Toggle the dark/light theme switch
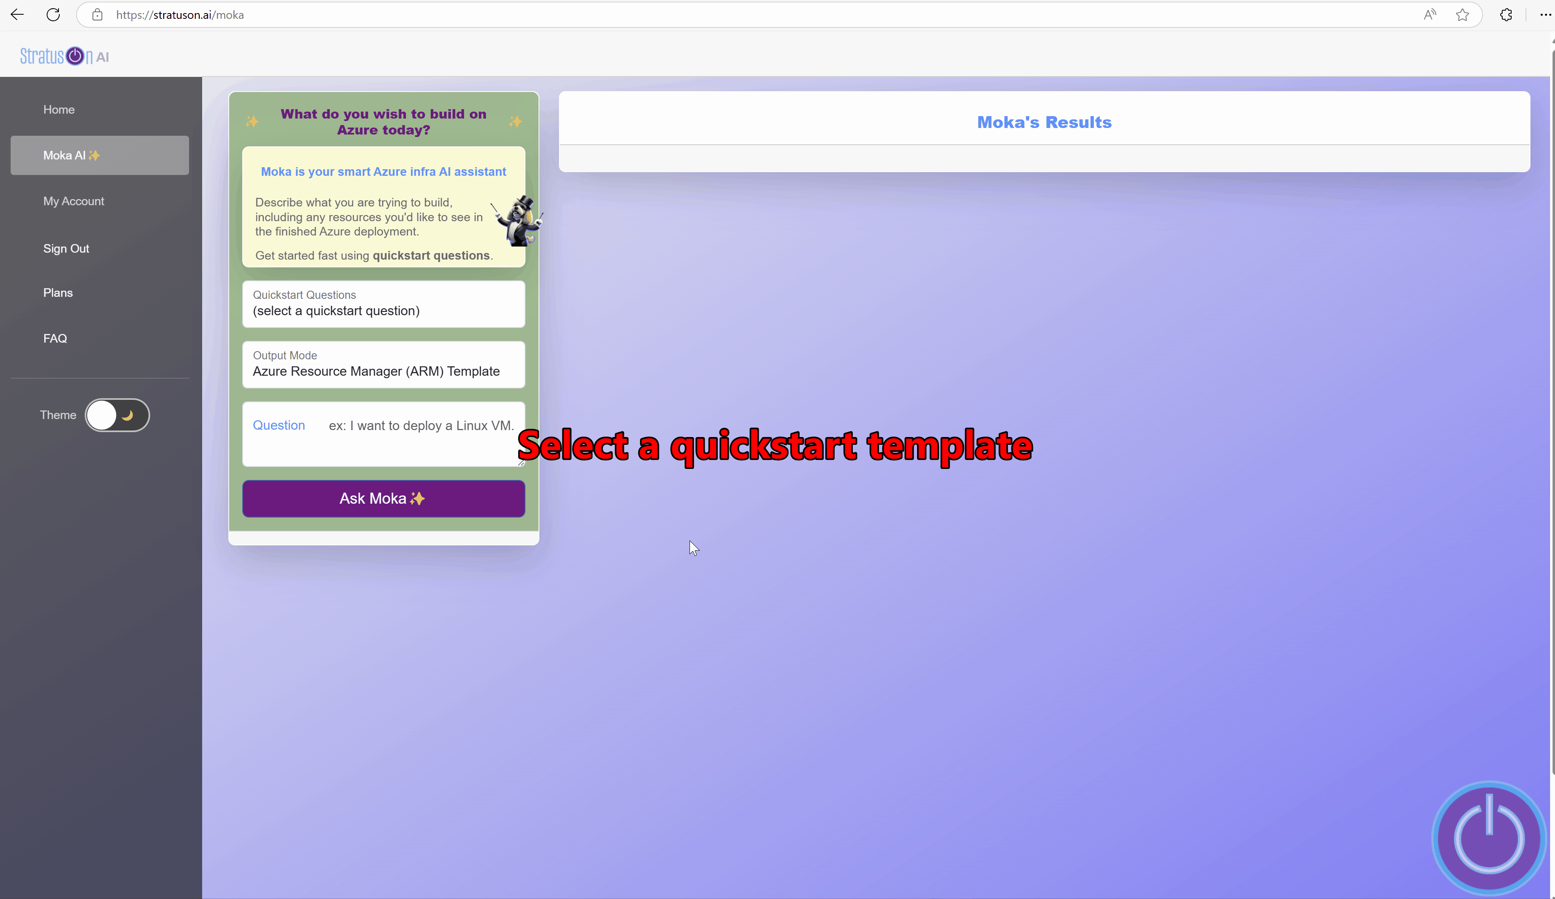Screen dimensions: 1555x899 click(117, 415)
